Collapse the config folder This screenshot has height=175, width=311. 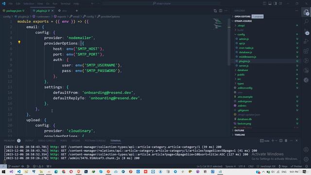[x=241, y=35]
